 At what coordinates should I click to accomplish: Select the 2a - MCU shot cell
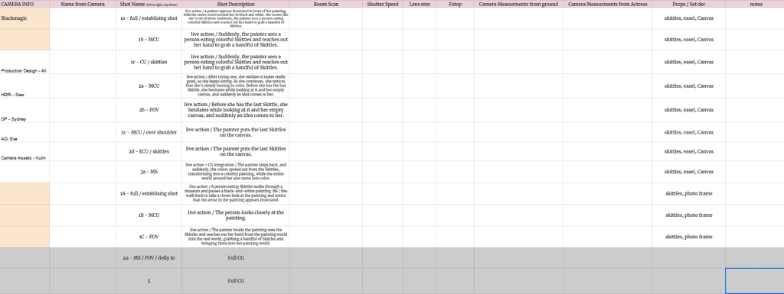[x=149, y=86]
